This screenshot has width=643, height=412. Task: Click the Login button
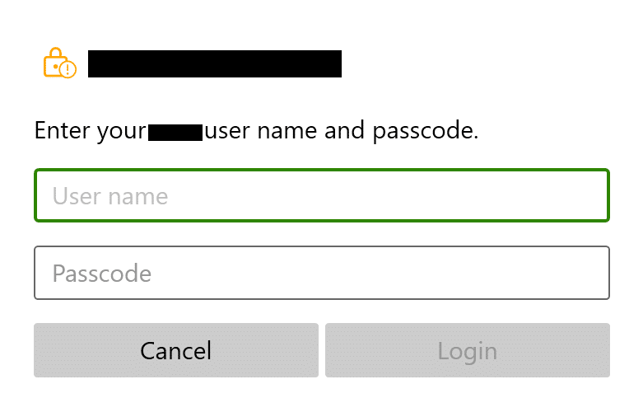point(467,350)
